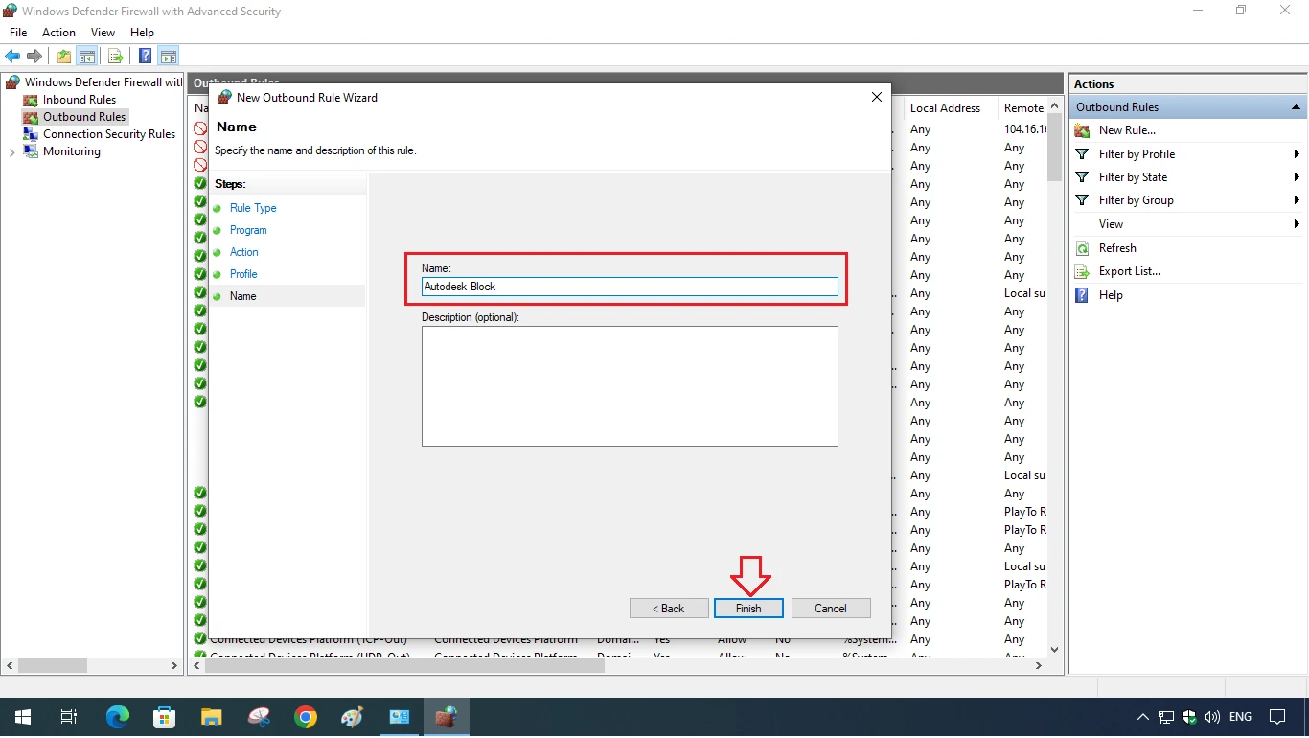Open the Action menu

point(58,32)
